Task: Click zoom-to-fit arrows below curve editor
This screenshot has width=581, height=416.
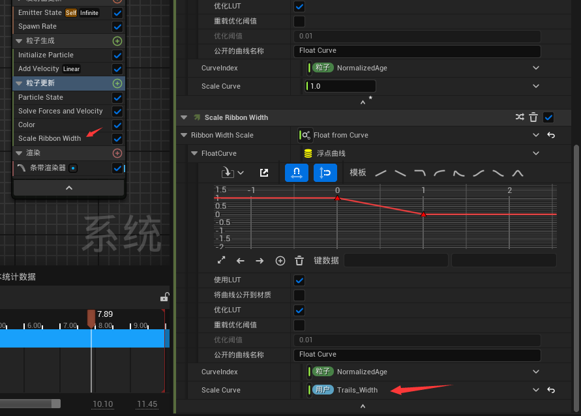Action: tap(221, 260)
